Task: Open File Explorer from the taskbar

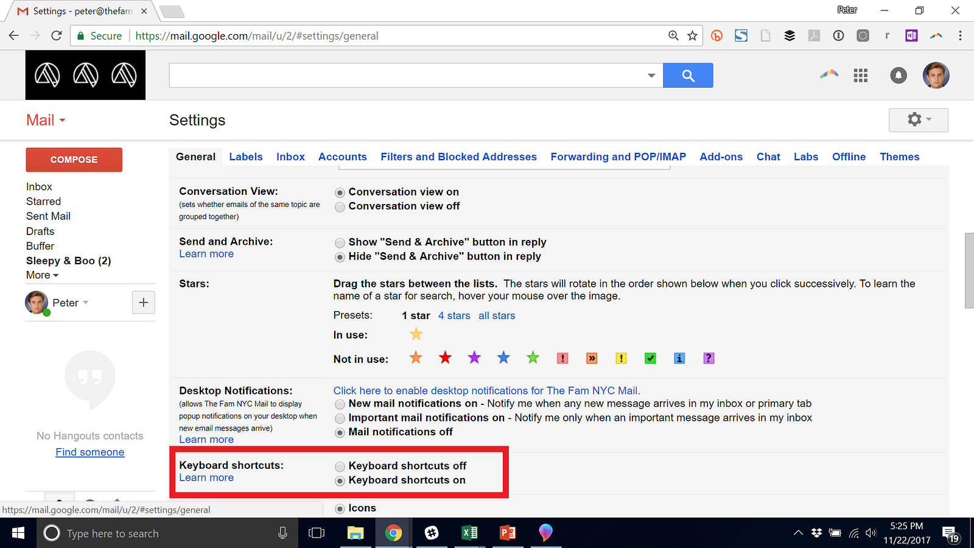Action: [356, 533]
